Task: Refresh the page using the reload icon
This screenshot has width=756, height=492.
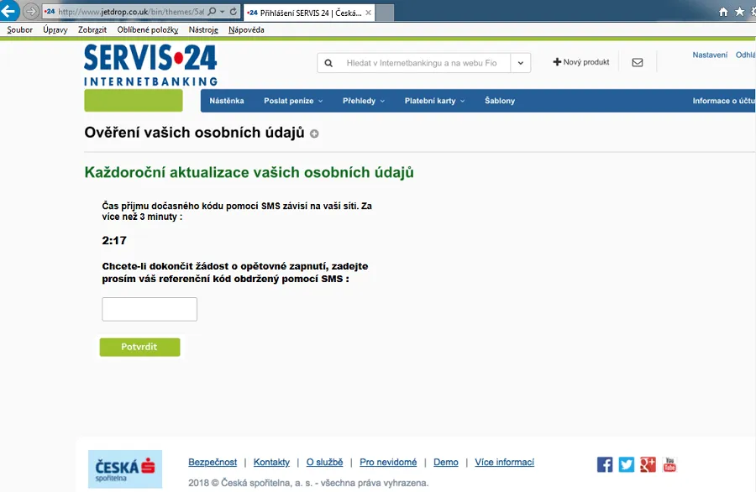Action: (234, 12)
